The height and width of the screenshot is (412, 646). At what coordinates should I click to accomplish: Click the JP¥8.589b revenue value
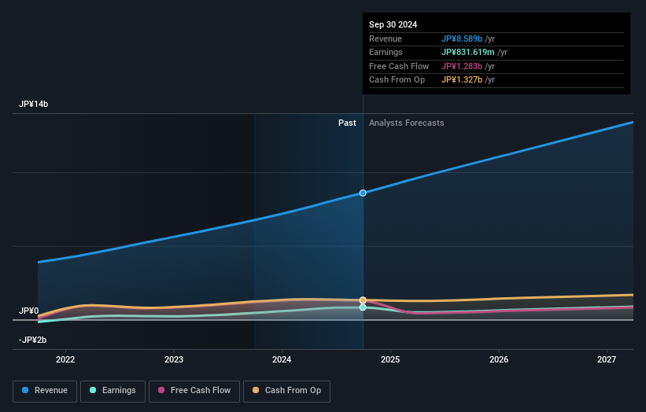tap(462, 39)
